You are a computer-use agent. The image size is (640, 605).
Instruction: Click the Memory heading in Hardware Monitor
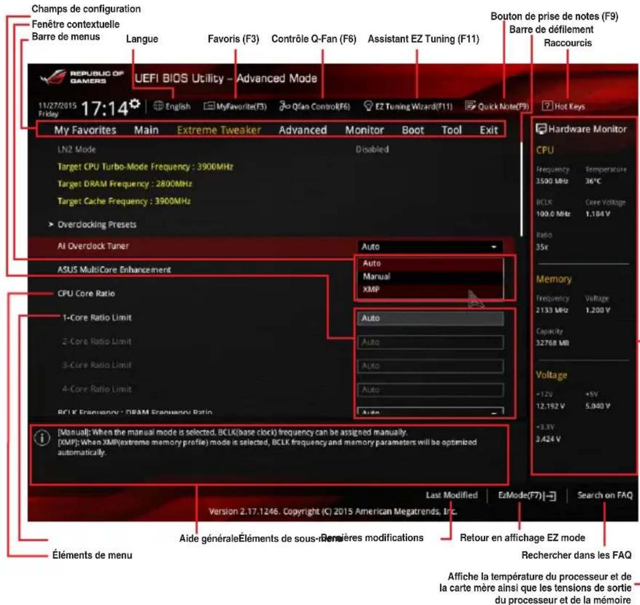(x=554, y=279)
